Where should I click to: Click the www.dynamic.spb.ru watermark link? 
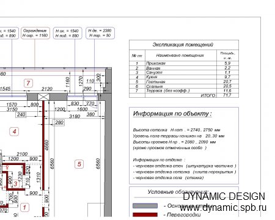(223, 208)
